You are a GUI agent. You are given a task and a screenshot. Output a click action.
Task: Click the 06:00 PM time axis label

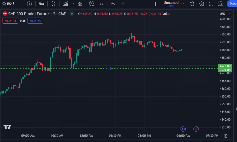tap(183, 136)
